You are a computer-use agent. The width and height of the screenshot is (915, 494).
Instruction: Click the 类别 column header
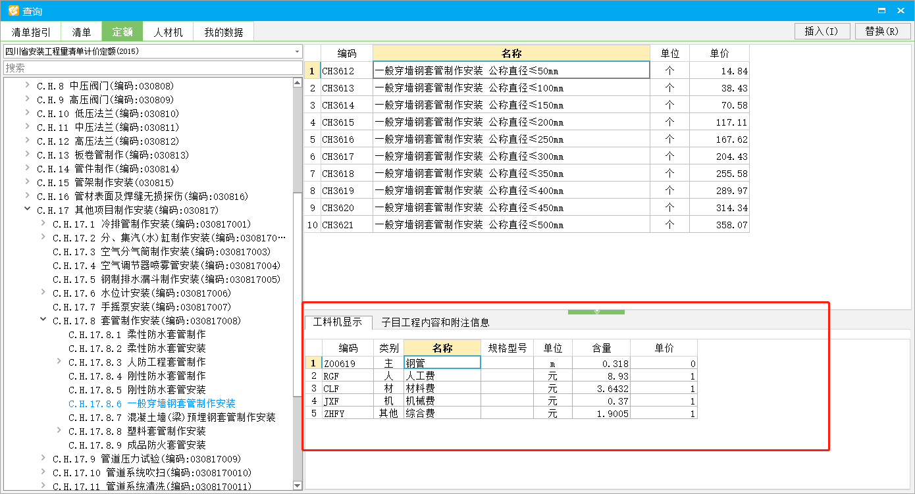(388, 348)
